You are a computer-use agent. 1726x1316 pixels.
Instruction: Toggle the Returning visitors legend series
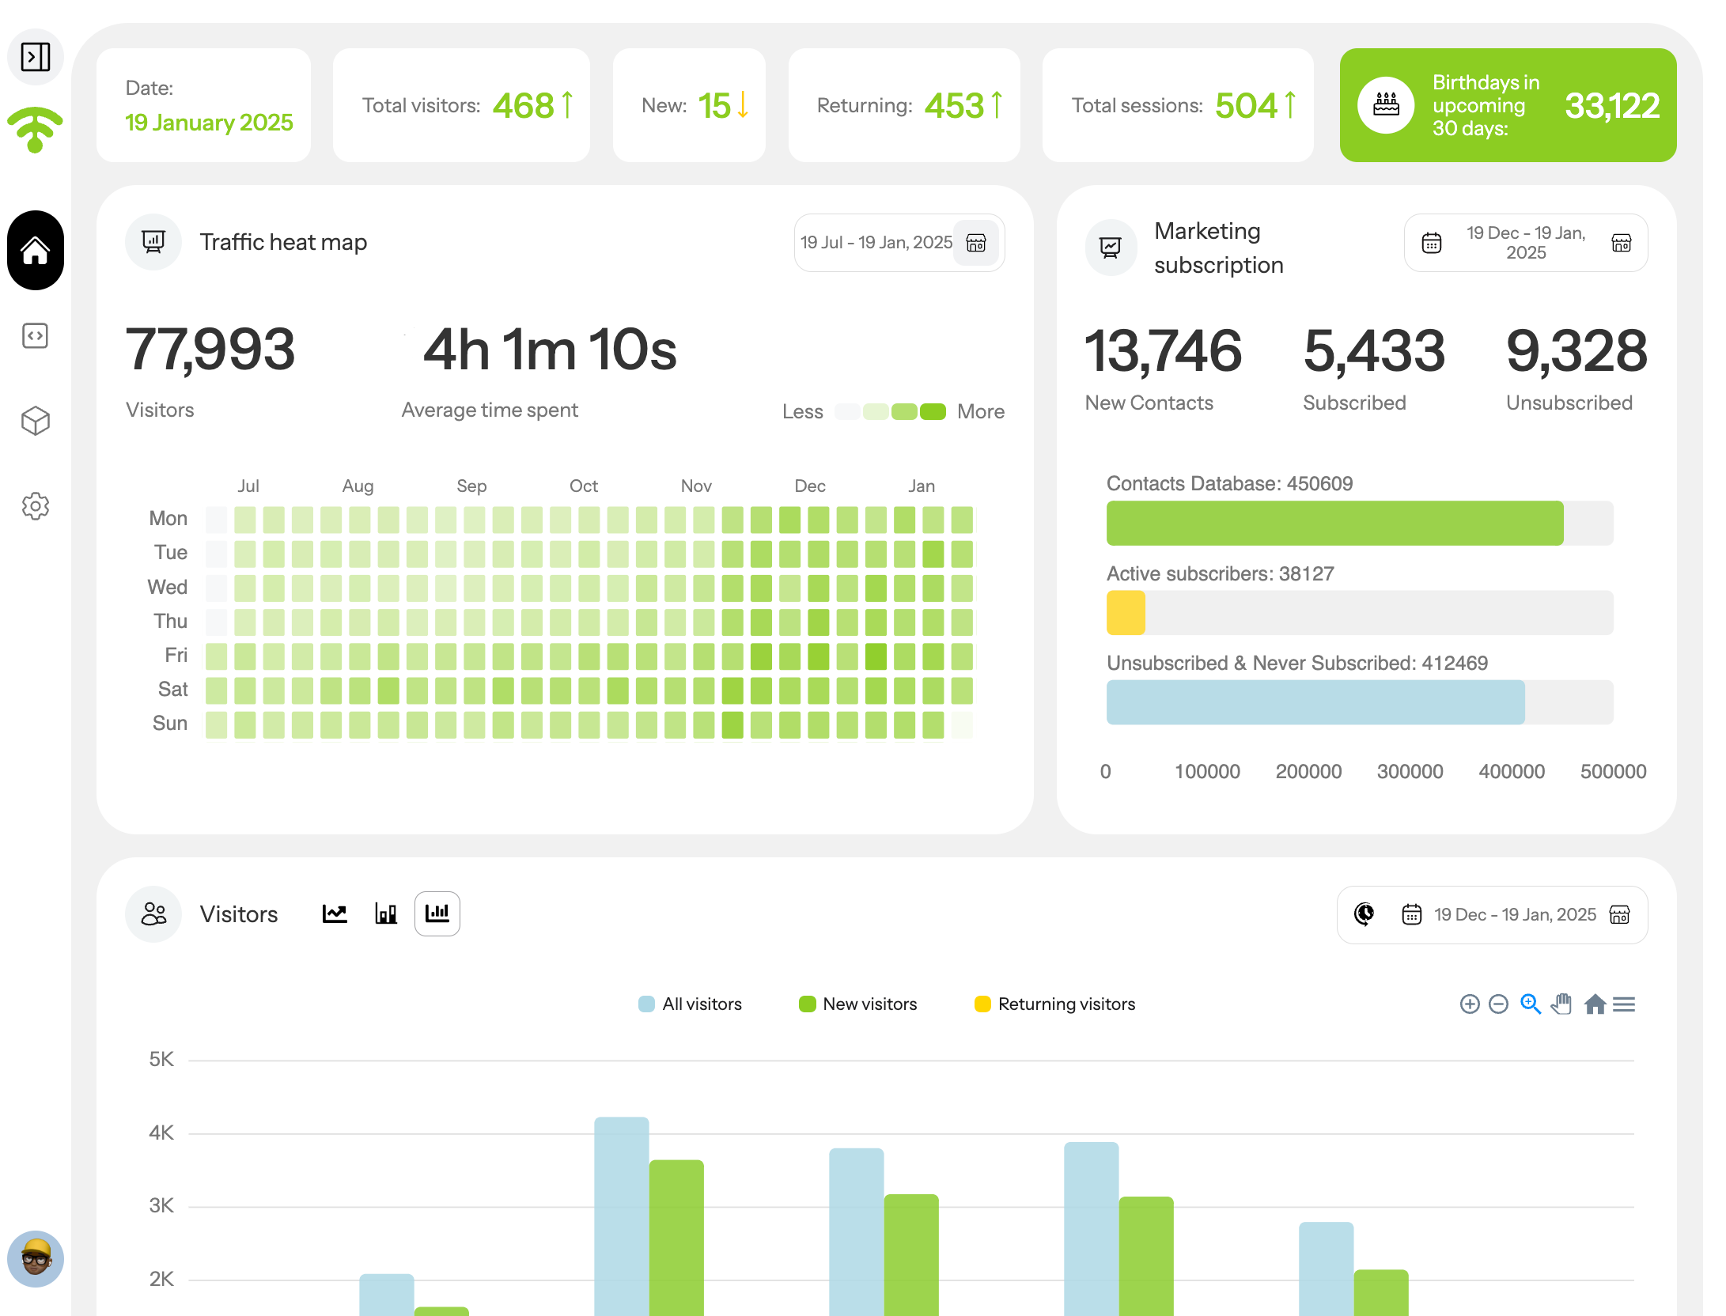click(x=1055, y=1004)
